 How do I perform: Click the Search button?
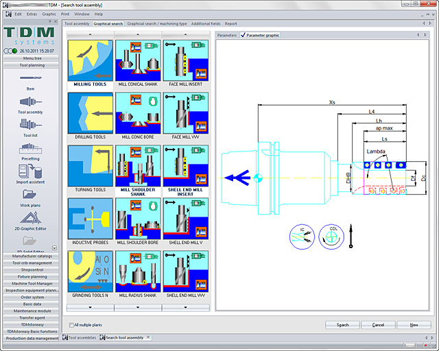[x=342, y=325]
